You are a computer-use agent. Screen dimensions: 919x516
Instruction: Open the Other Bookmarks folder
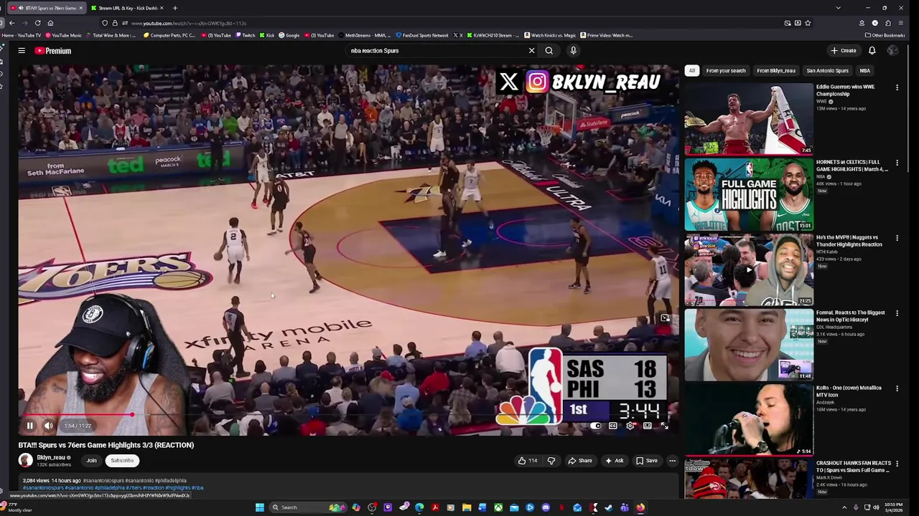[x=885, y=35]
